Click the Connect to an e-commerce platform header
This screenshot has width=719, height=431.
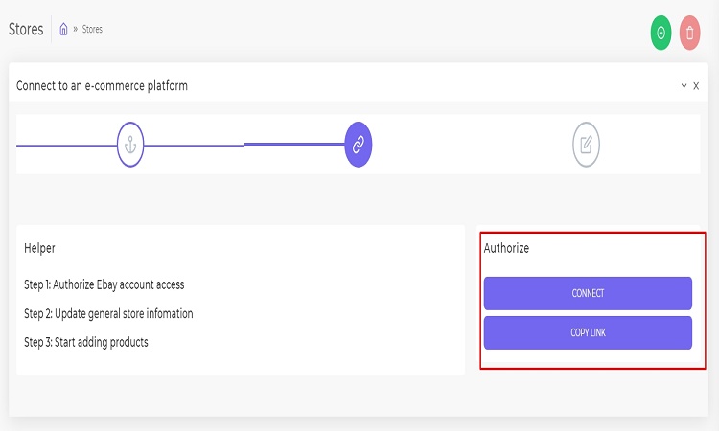pos(102,85)
